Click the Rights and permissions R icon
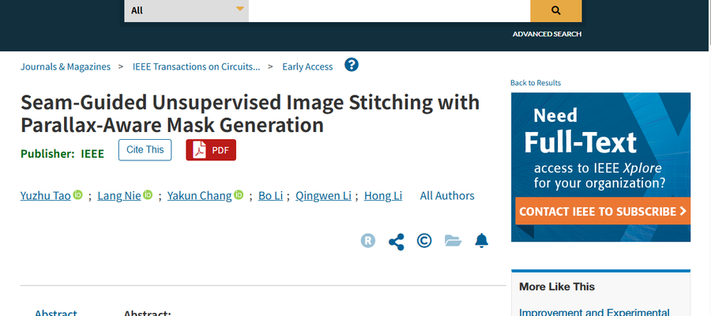Screen dimensions: 711x316 [368, 241]
